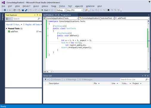Screen dimensions: 151x108
Task: Click the Save icon in the toolbar
Action: (x=23, y=10)
